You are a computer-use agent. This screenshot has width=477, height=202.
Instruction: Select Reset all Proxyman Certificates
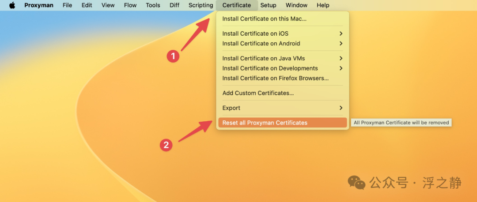(283, 123)
